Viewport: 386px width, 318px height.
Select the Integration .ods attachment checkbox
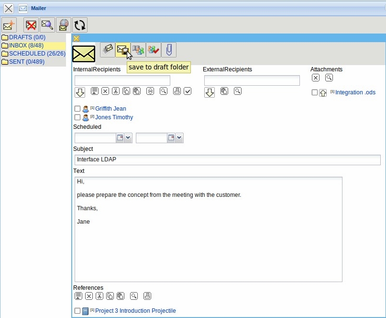(x=315, y=92)
